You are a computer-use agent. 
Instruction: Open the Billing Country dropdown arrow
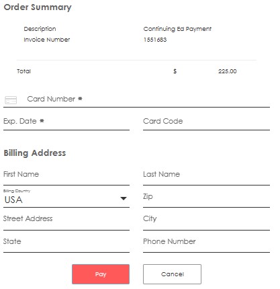124,198
